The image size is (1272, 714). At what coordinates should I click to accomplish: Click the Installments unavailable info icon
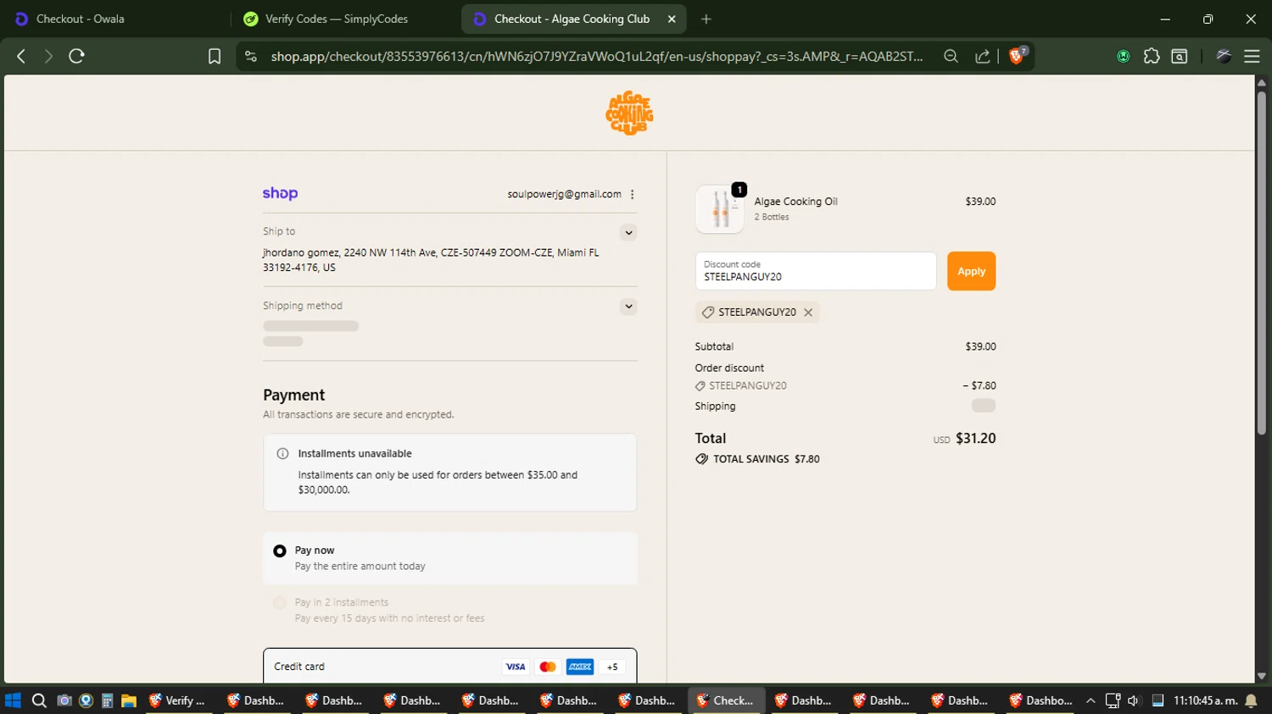pos(282,454)
